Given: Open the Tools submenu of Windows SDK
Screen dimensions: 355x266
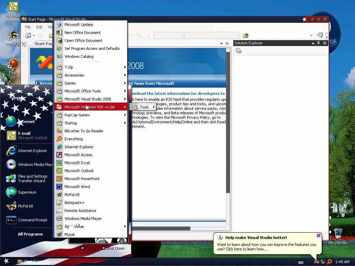Looking at the screenshot, I should click(143, 107).
